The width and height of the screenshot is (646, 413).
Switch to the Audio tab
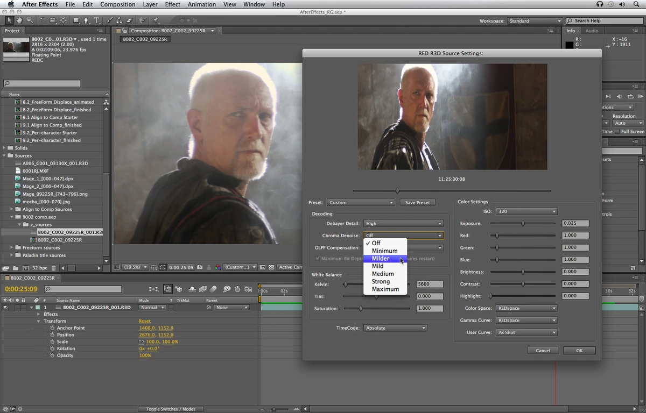(x=592, y=31)
